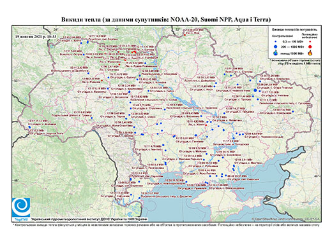This screenshot has height=234, width=332.
Task: Open the OpenStreetMap contributors attribution
Action: (x=286, y=219)
